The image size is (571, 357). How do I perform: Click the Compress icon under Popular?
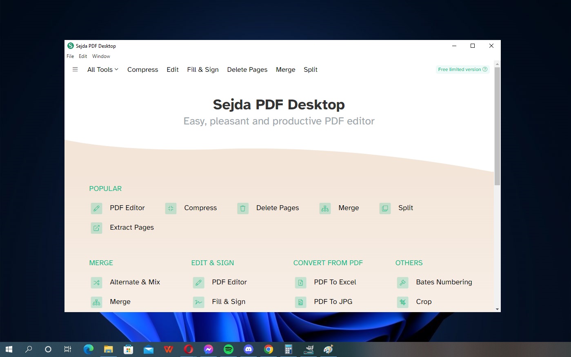(171, 208)
